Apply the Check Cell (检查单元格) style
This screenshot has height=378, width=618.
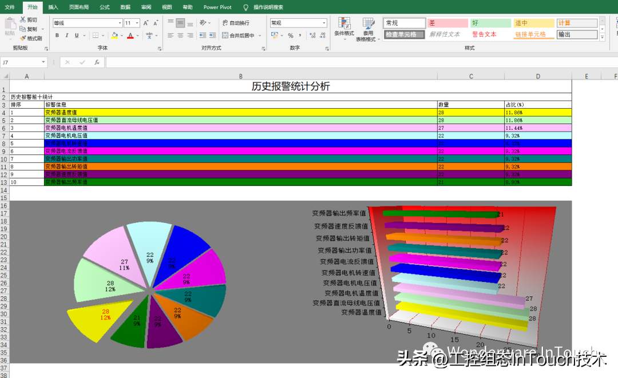[404, 34]
